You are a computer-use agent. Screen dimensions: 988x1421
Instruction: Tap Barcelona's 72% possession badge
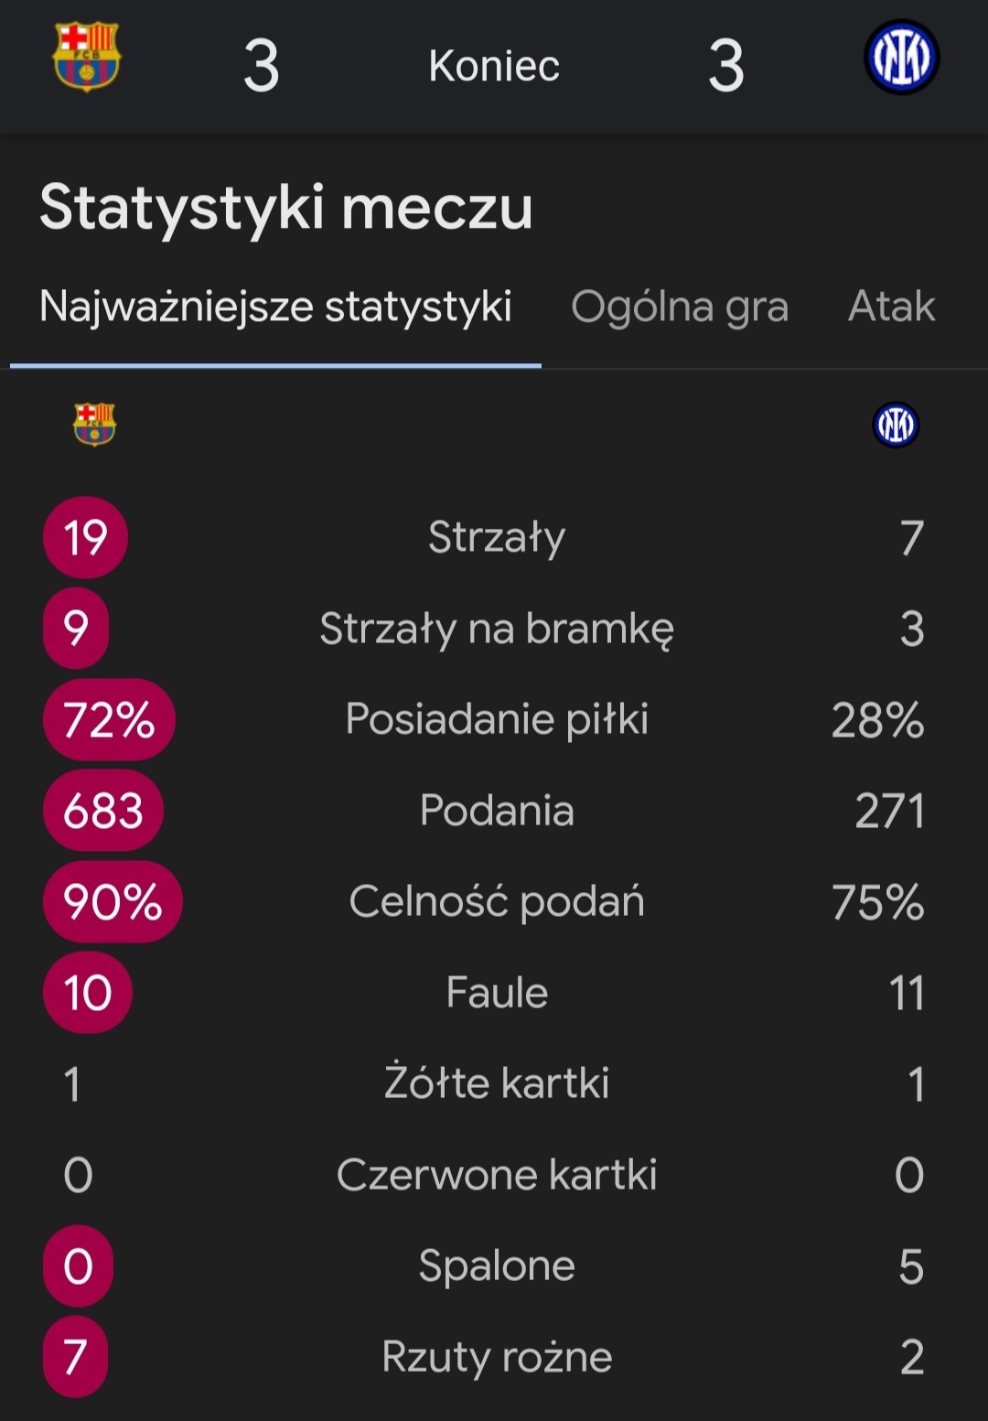(x=109, y=719)
